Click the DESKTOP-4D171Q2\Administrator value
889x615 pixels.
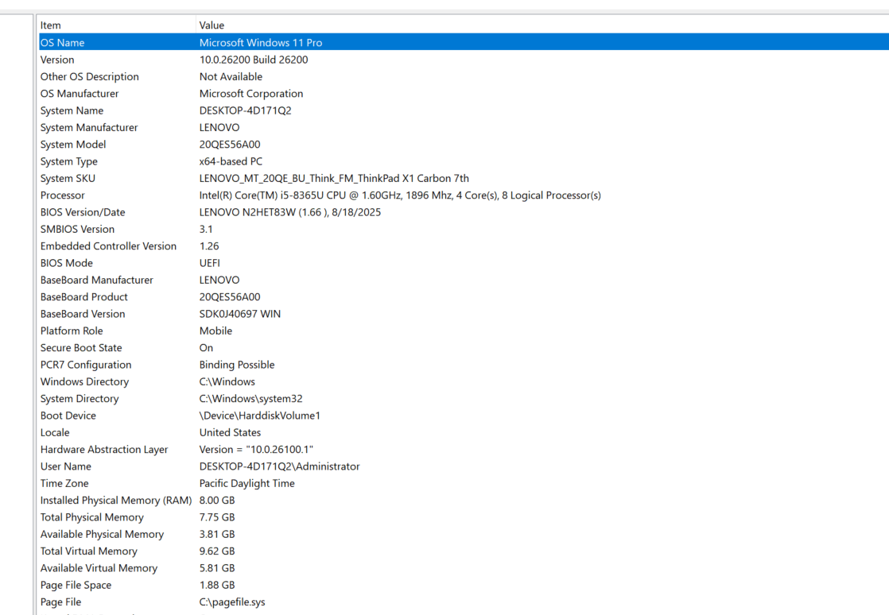(x=280, y=467)
